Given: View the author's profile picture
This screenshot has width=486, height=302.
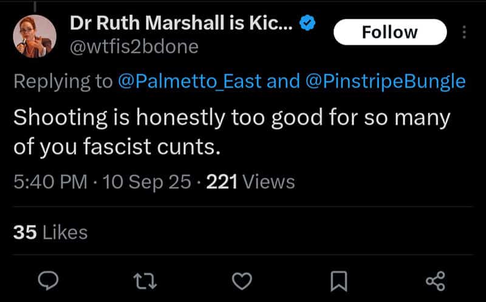Looking at the screenshot, I should (x=35, y=36).
